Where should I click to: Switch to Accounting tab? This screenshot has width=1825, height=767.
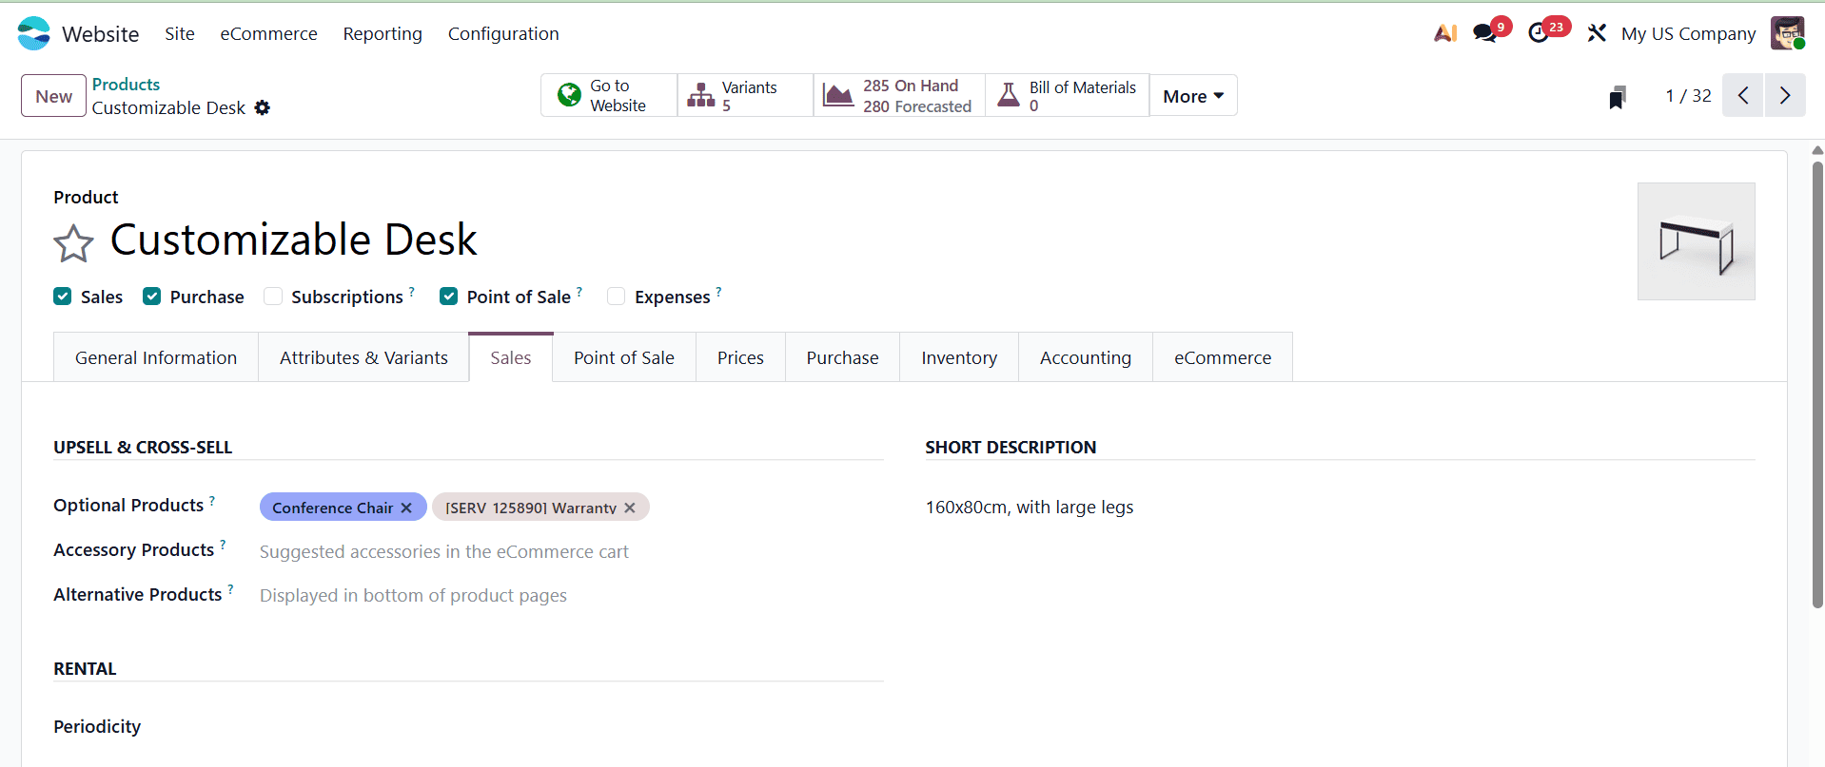pos(1086,357)
